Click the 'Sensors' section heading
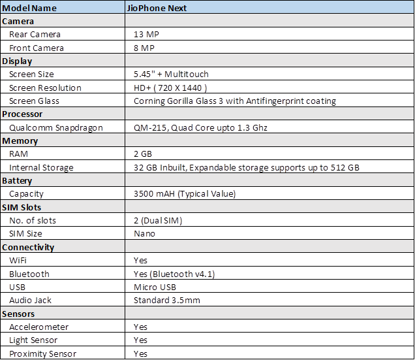Screen dimensions: 415x360 tap(63, 314)
